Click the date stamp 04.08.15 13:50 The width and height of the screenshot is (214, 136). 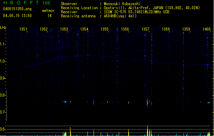click(x=17, y=16)
